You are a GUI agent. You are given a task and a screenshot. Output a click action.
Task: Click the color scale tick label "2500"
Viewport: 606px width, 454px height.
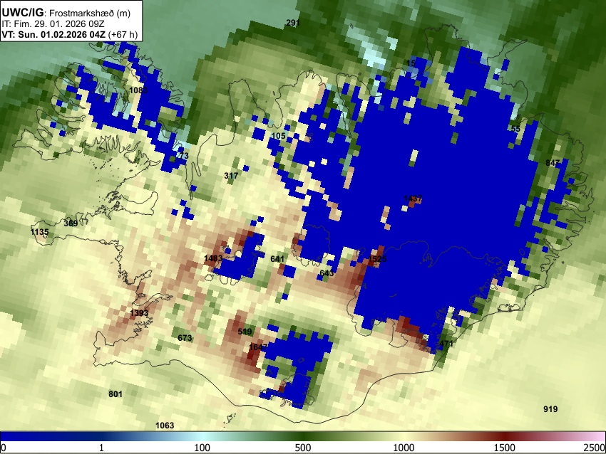(x=595, y=448)
